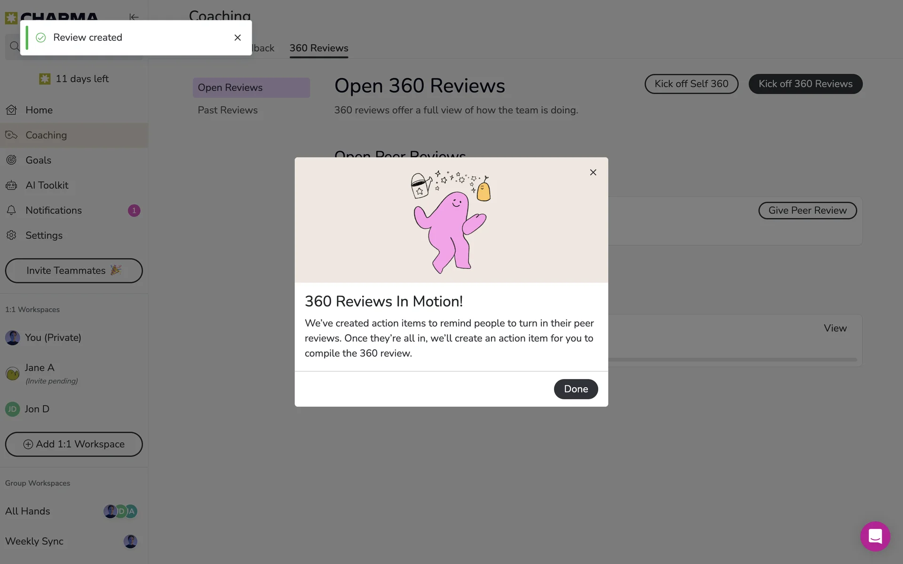
Task: Open AI Toolkit from the sidebar
Action: (x=47, y=185)
